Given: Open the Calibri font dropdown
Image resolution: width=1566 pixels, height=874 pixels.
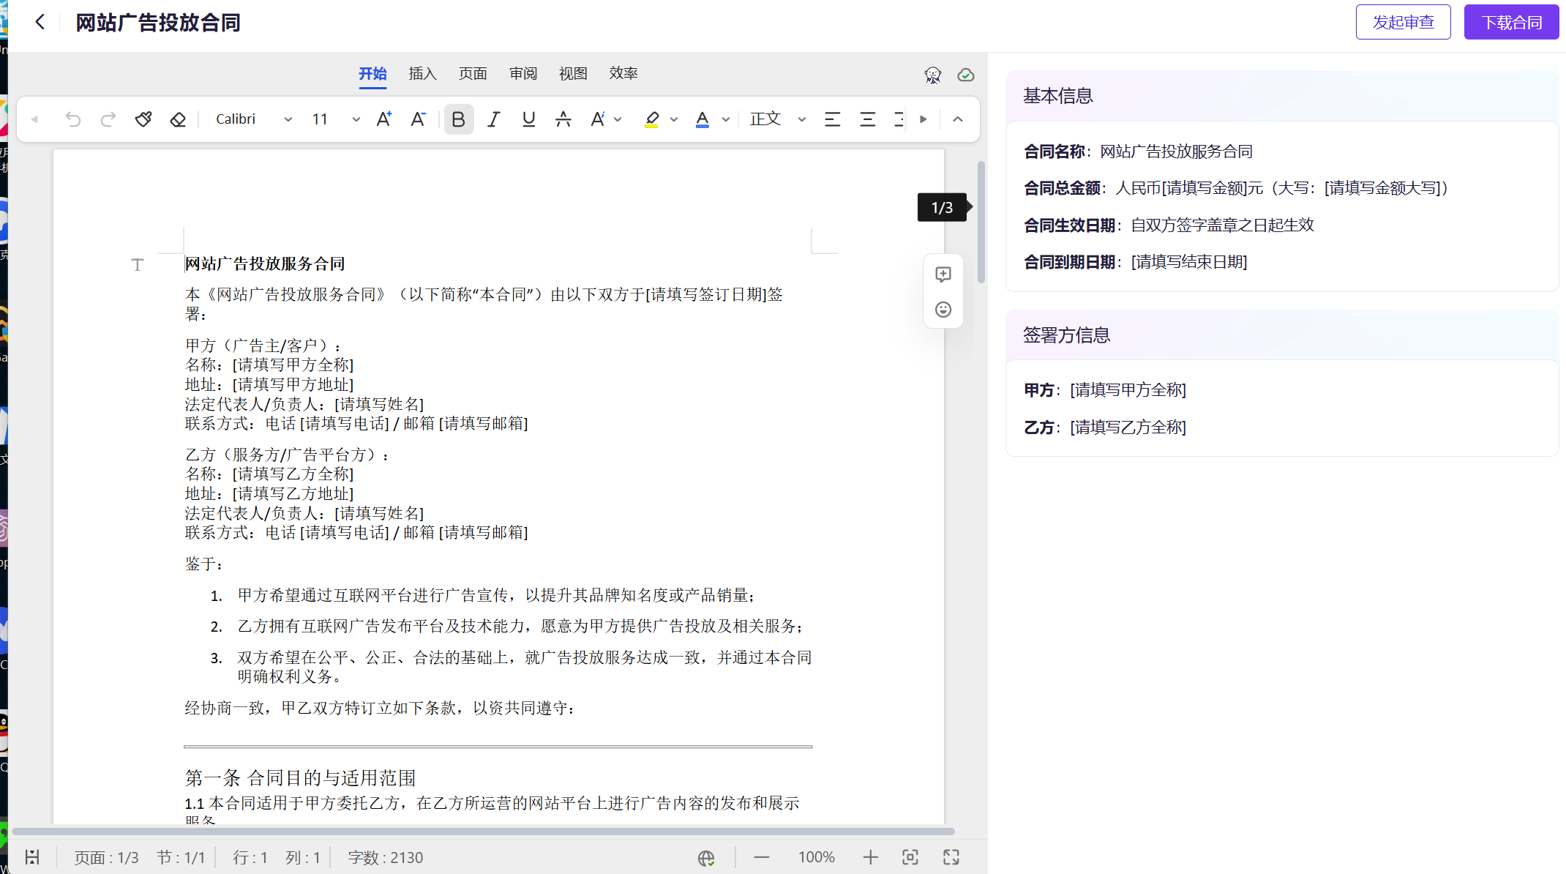Looking at the screenshot, I should (x=288, y=119).
